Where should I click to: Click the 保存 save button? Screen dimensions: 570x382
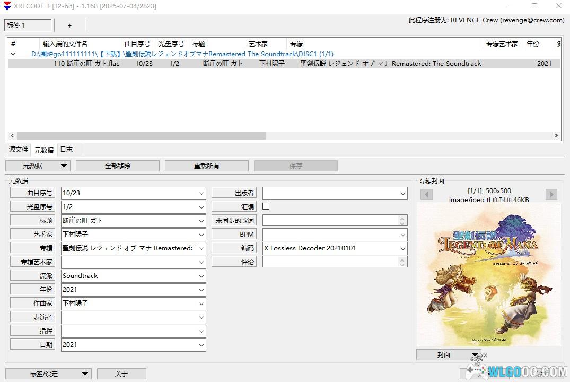[x=295, y=166]
